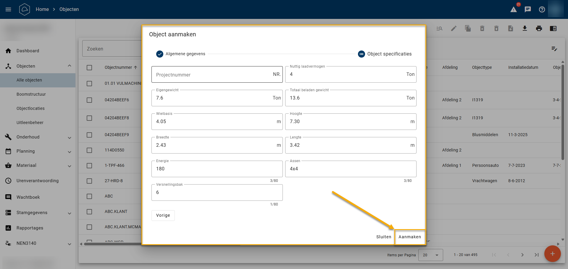The image size is (568, 269).
Task: Click the Aanmaken button
Action: 410,237
